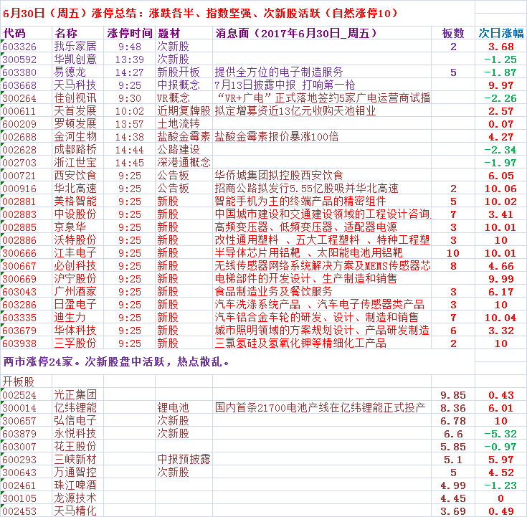
Task: Click the 天马精化 name cell
Action: [77, 511]
